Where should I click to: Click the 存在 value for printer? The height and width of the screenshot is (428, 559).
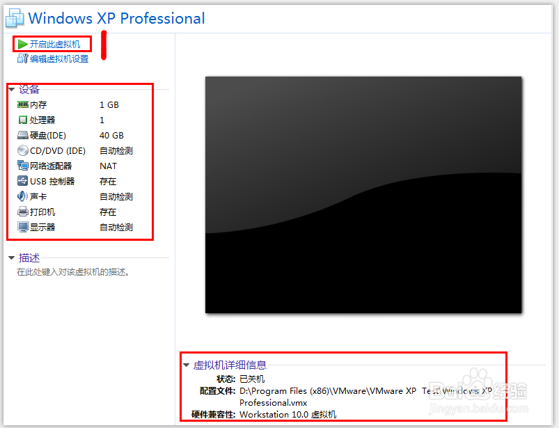point(108,212)
